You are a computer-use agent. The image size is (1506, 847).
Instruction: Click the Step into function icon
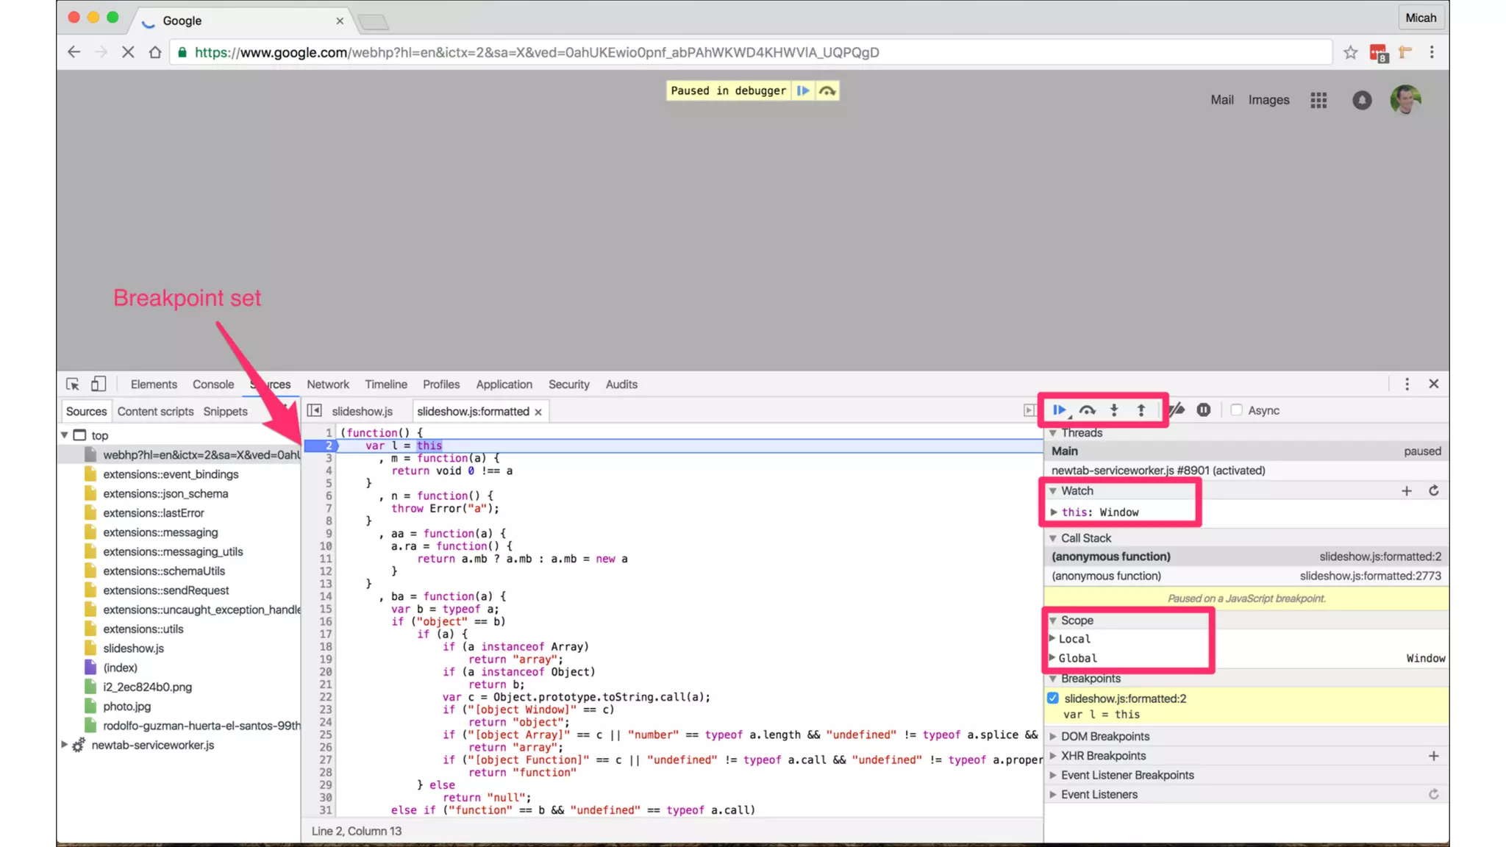(1114, 410)
